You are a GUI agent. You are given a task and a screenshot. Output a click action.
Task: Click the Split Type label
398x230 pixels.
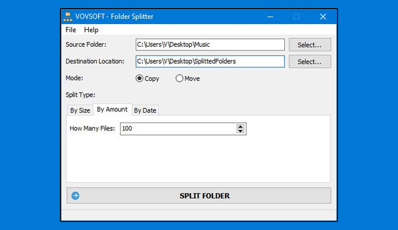[80, 95]
